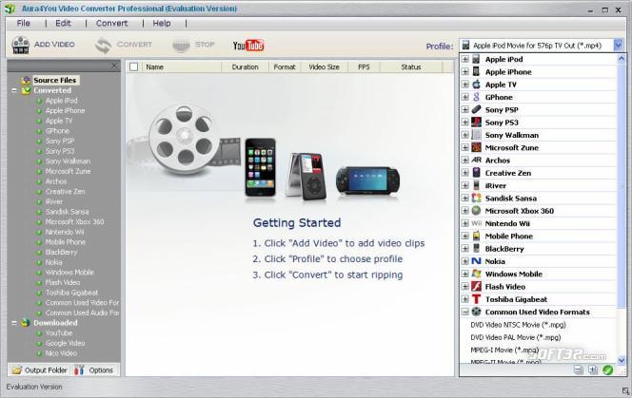Click the Options button
632x398 pixels.
(x=96, y=370)
